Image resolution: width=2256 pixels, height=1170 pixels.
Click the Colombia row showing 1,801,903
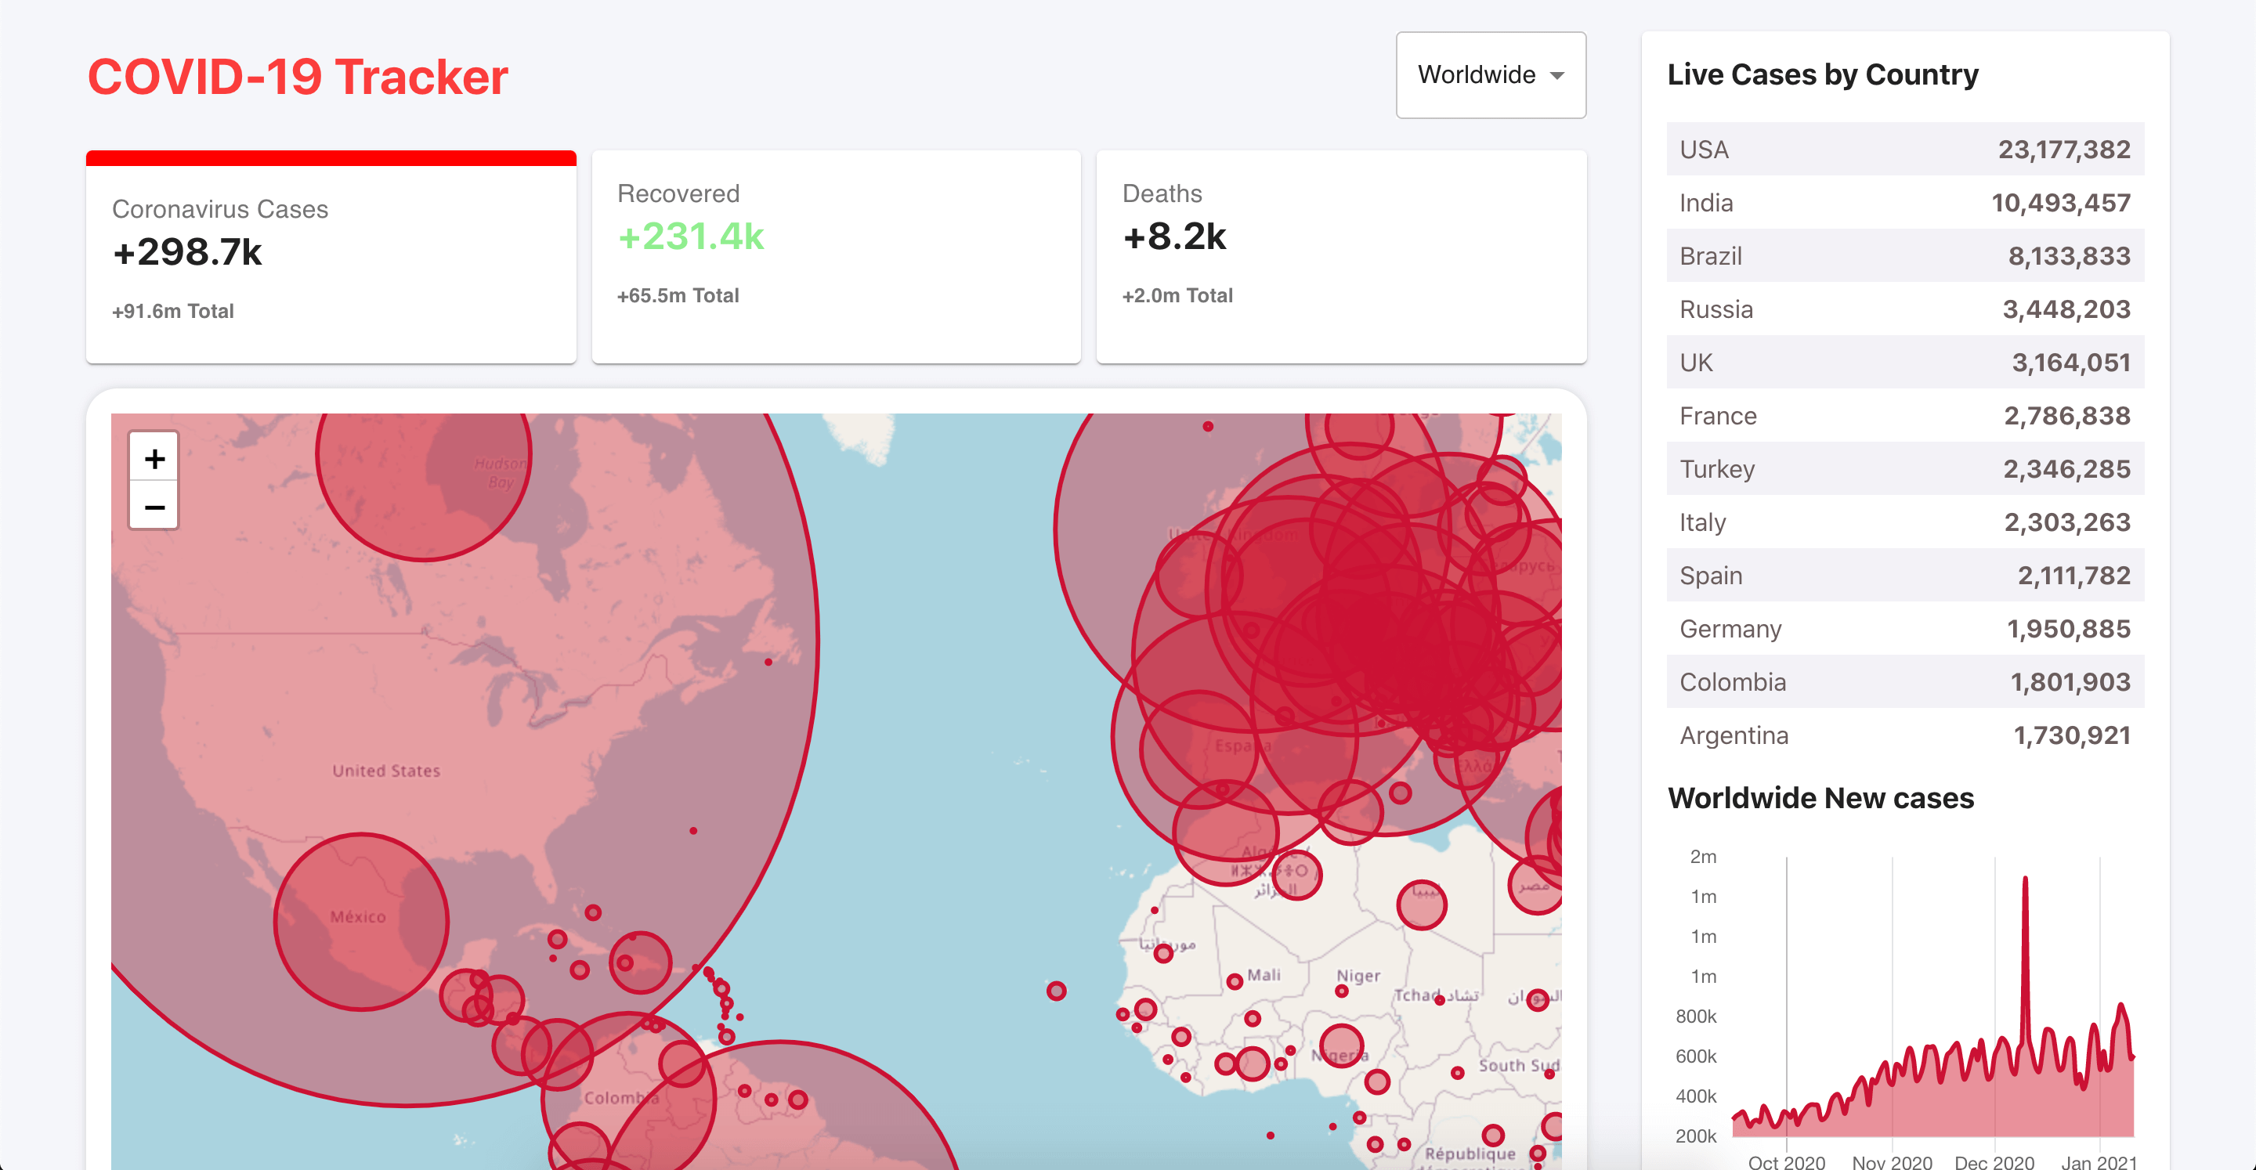[1905, 681]
